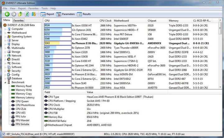Click the EVEREST v5.50.2169 Beta root icon
The height and width of the screenshot is (138, 224).
pos(5,25)
